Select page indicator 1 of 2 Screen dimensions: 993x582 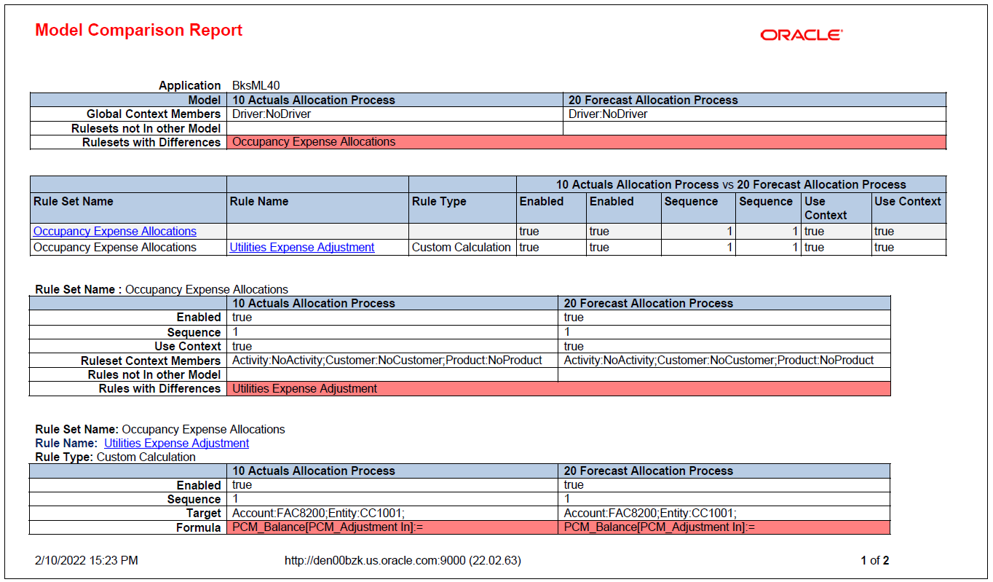(x=875, y=561)
